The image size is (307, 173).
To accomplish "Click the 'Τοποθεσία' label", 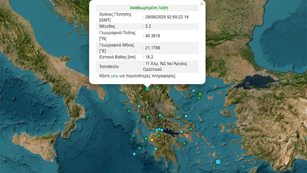I will 109,67.
